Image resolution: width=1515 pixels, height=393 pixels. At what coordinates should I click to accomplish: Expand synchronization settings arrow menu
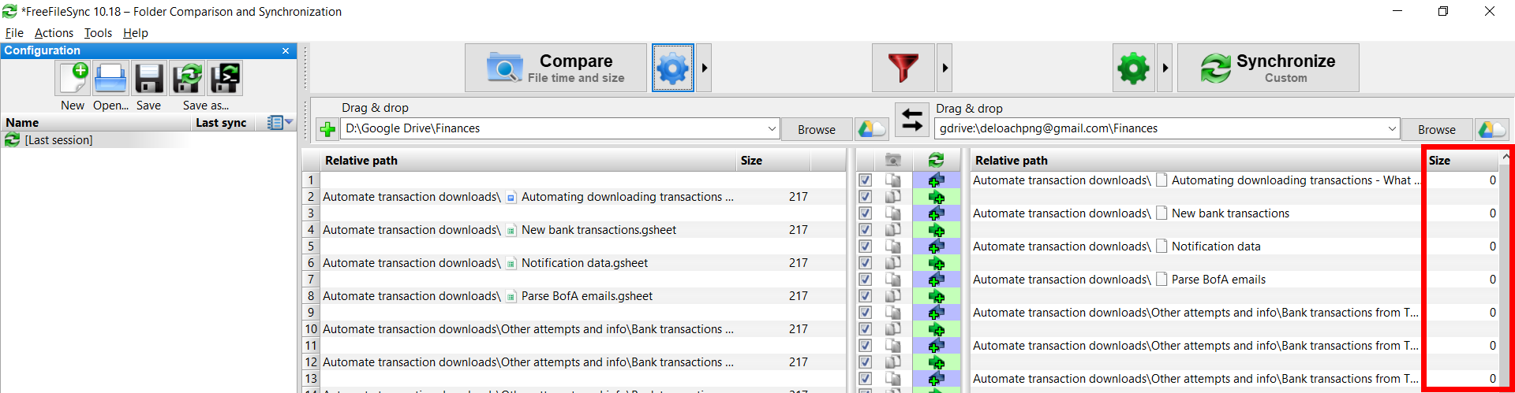click(1165, 68)
